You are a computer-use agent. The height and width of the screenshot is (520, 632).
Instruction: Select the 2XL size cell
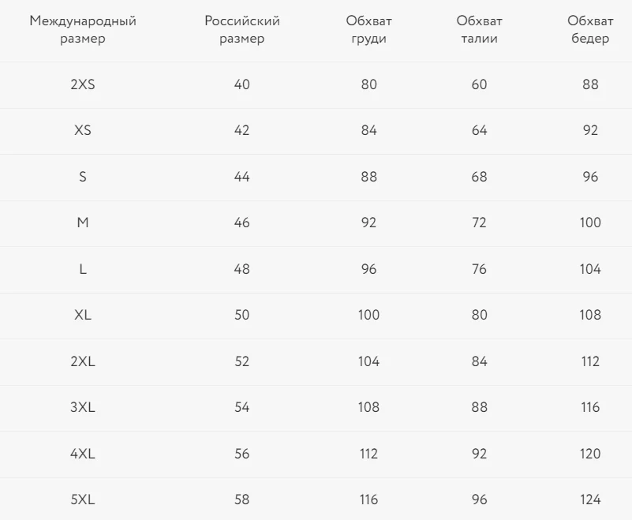(83, 361)
